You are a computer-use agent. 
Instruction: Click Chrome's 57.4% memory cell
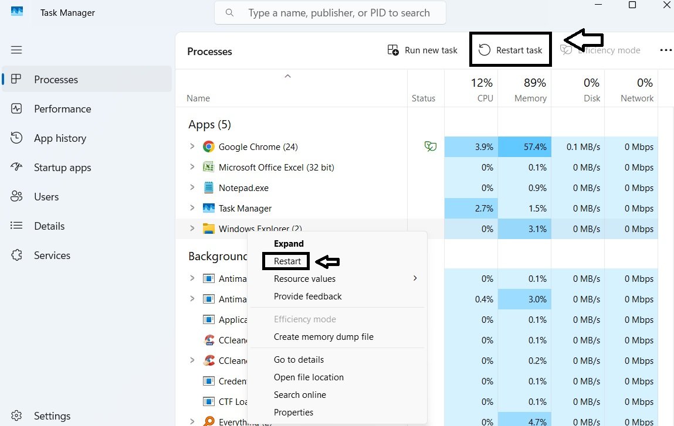point(524,147)
